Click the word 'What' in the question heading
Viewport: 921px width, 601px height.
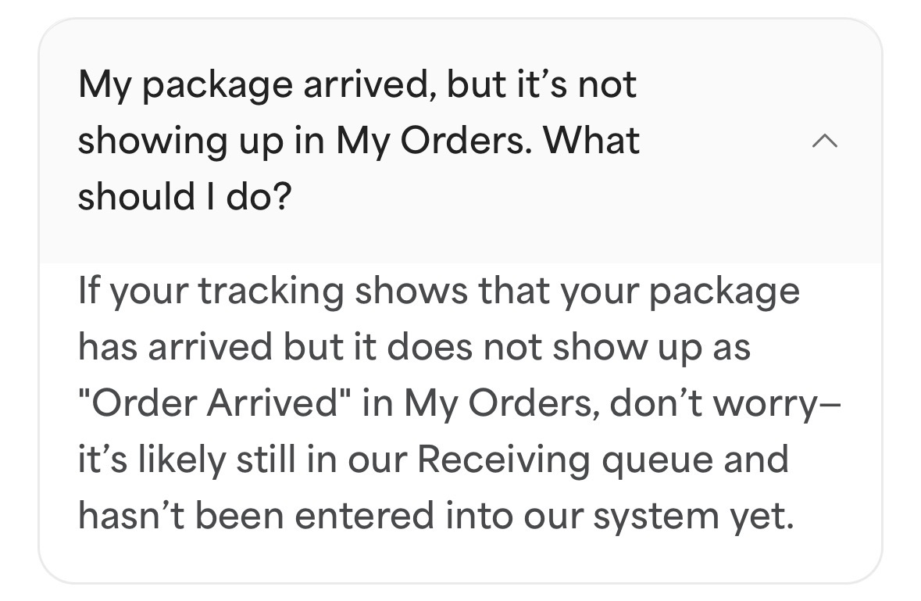tap(591, 141)
